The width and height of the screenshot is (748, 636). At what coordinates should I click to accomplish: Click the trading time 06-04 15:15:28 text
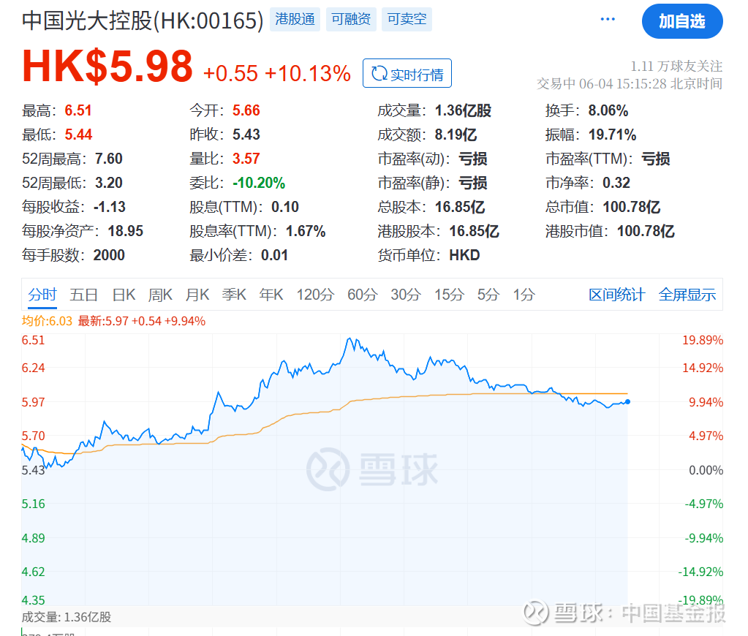[x=622, y=84]
